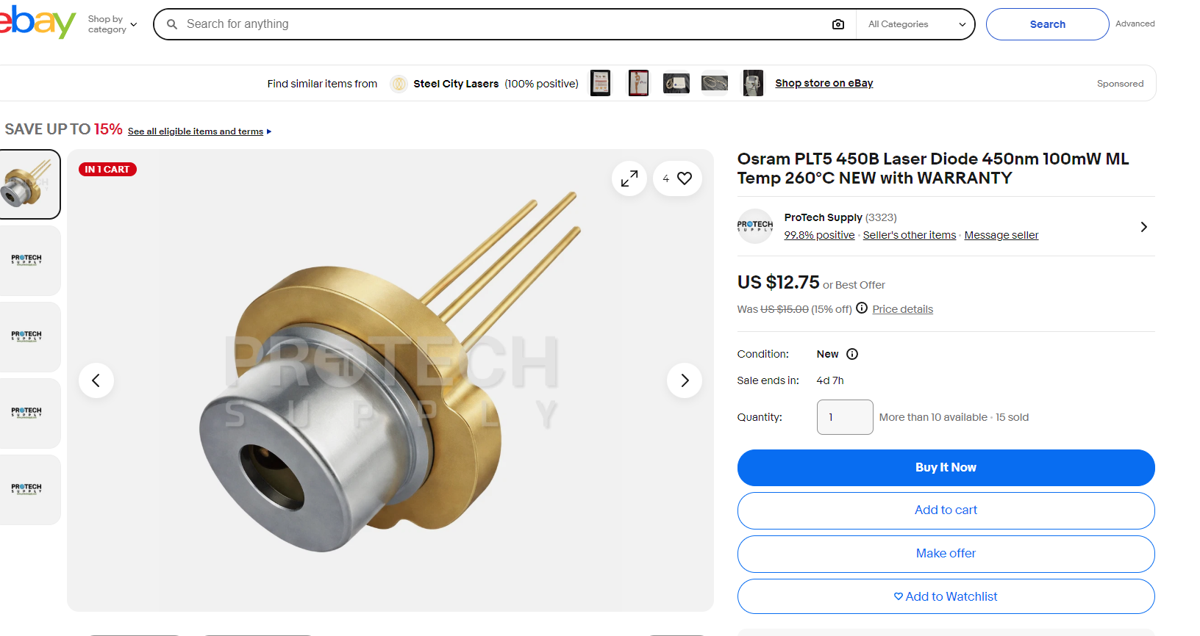This screenshot has height=636, width=1200.
Task: Expand the product image to fullscreen
Action: 629,178
